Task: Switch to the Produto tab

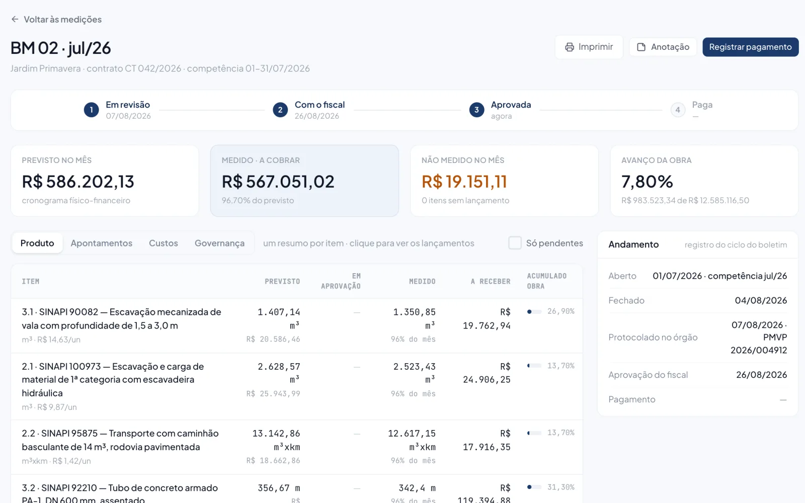Action: pyautogui.click(x=37, y=243)
